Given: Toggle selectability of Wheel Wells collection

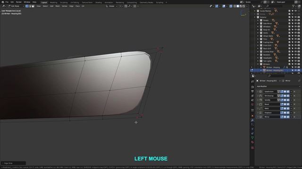Looking at the screenshot, I should coord(293,36).
